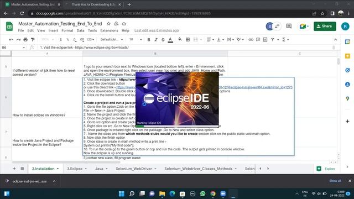354x199 pixels.
Task: Switch to Selenium_Webdriver_Classes_Methods sheet tab
Action: pyautogui.click(x=200, y=169)
